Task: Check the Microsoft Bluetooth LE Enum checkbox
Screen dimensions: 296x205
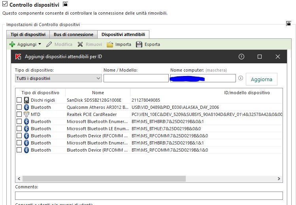Action: coord(19,129)
